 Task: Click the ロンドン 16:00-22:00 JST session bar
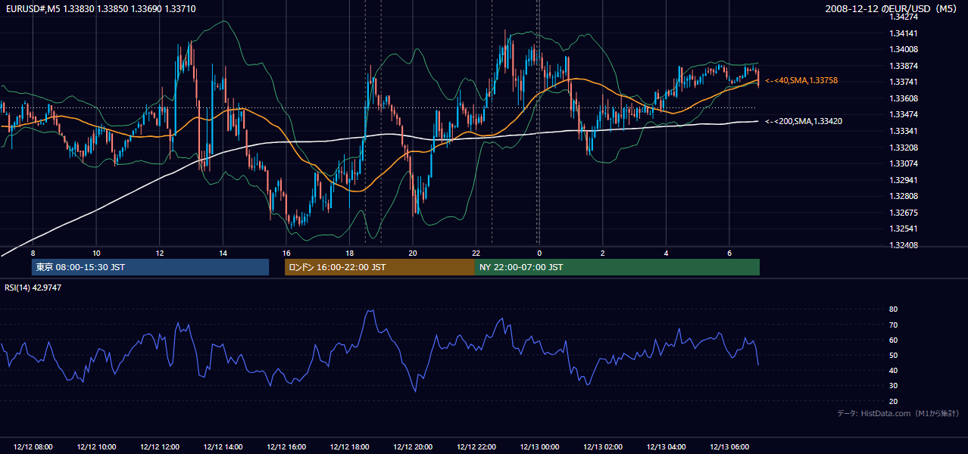(x=379, y=267)
